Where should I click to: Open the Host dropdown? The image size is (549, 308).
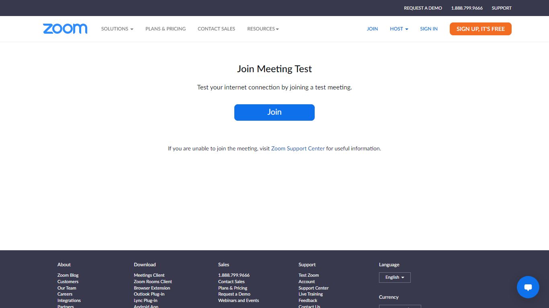399,29
